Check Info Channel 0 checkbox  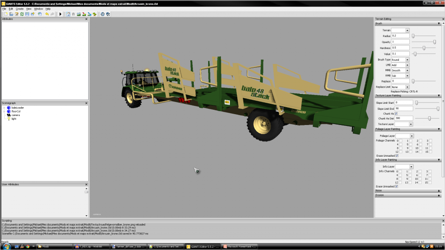[400, 171]
